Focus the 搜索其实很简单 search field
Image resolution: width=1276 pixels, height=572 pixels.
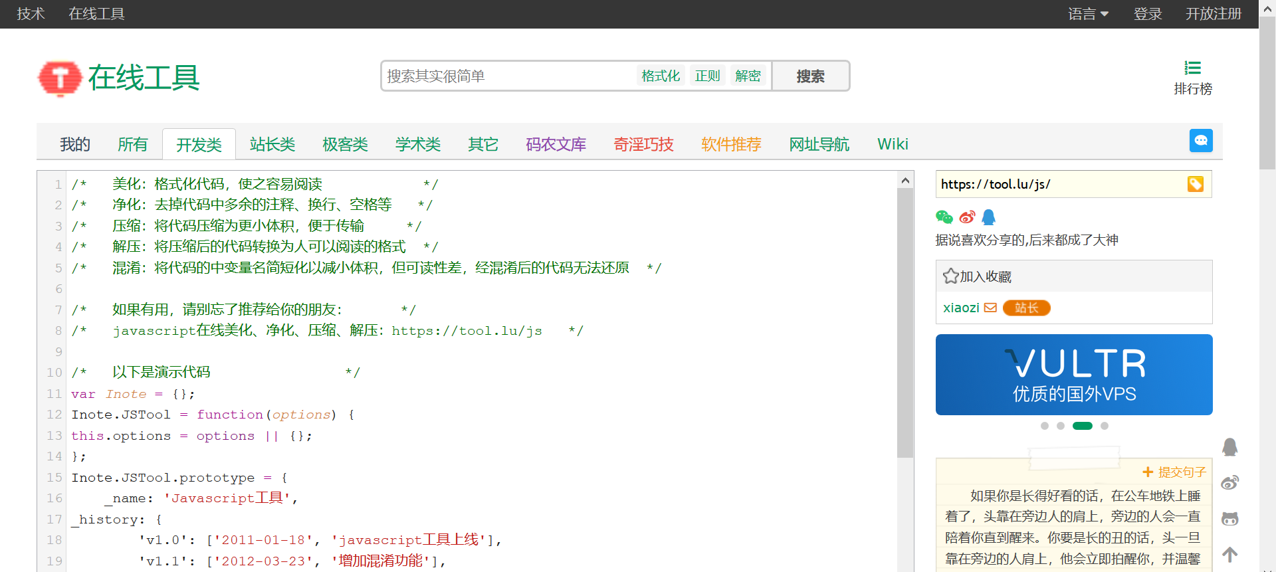(508, 76)
